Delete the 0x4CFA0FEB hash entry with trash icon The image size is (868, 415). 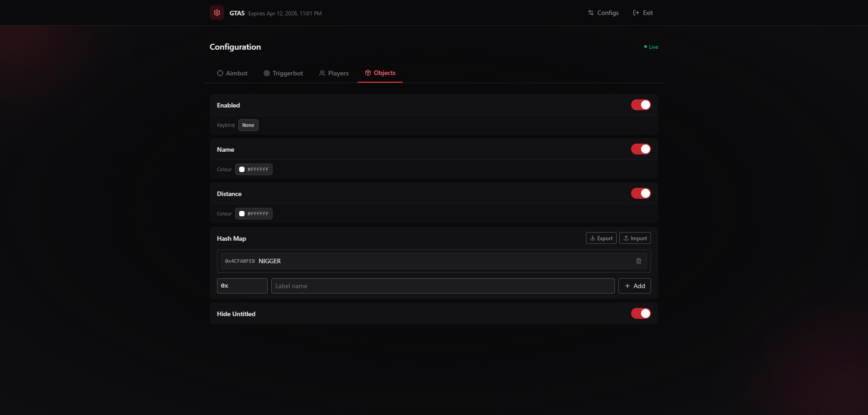(638, 261)
